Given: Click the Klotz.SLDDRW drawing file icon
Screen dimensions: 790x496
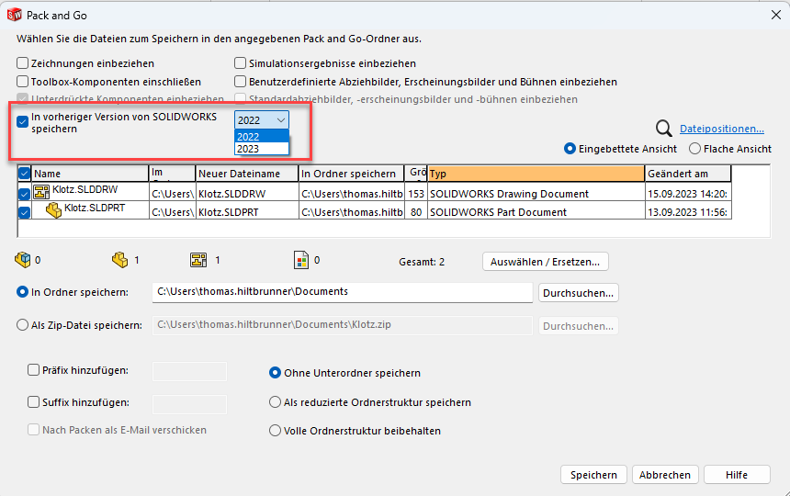Looking at the screenshot, I should click(x=40, y=191).
